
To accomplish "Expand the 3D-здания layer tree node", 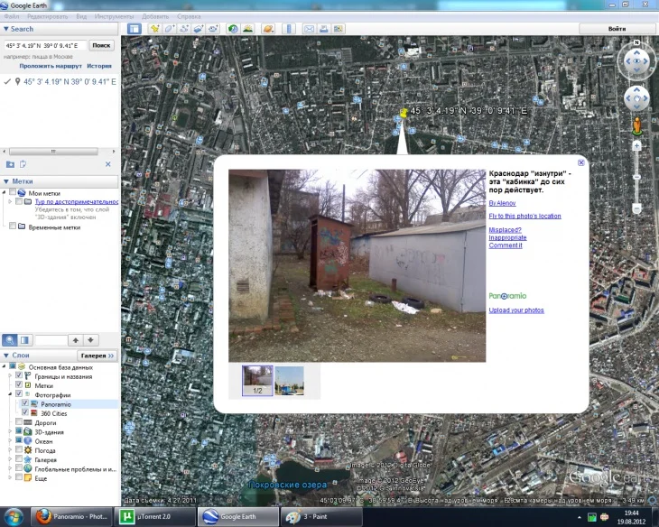I will click(x=8, y=432).
